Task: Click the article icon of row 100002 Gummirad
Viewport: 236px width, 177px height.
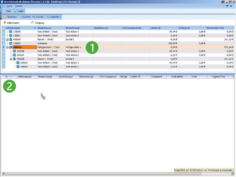Action: (10, 43)
